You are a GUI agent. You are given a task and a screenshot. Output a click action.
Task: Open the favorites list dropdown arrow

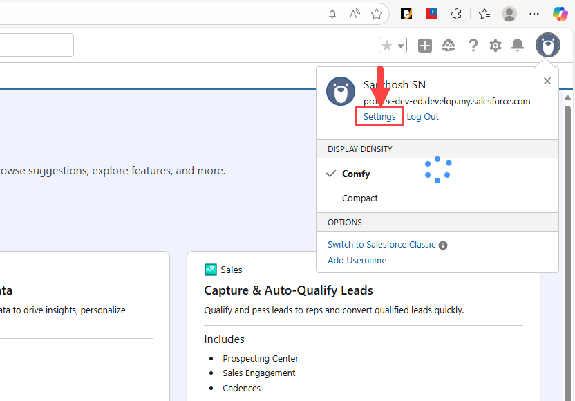pos(401,46)
